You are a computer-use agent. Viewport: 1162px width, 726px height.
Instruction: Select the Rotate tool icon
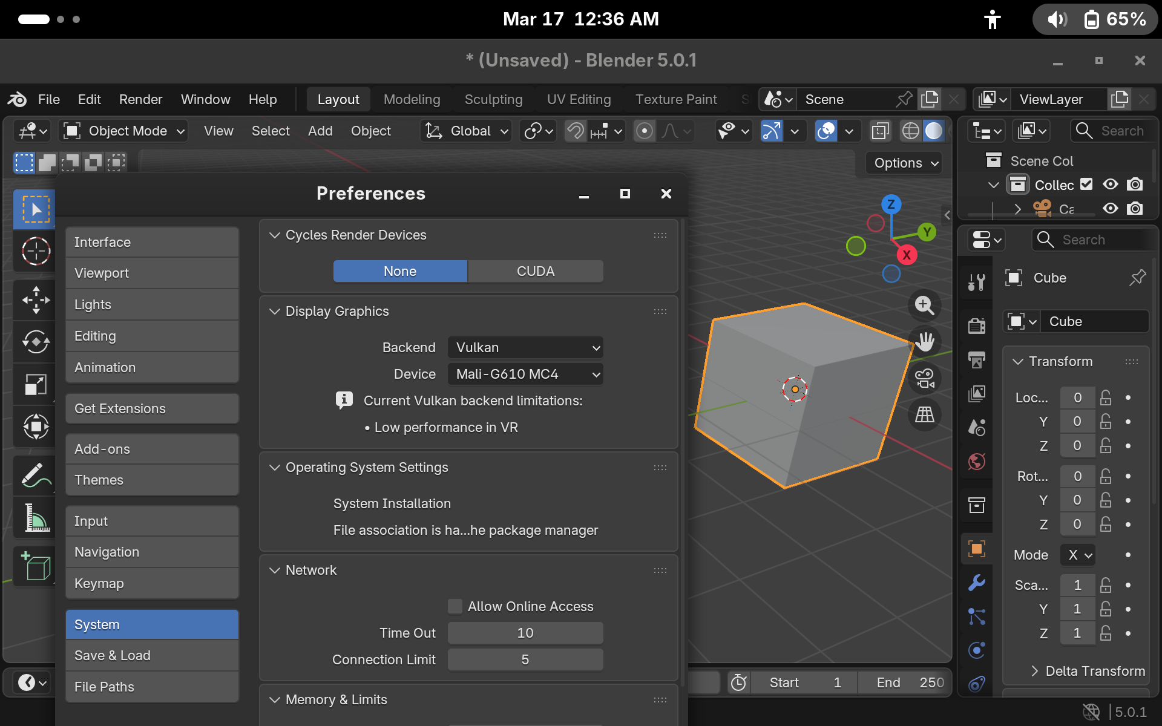tap(36, 342)
